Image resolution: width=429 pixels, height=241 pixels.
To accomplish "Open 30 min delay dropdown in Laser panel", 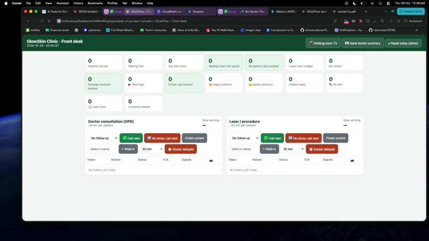I will (292, 149).
